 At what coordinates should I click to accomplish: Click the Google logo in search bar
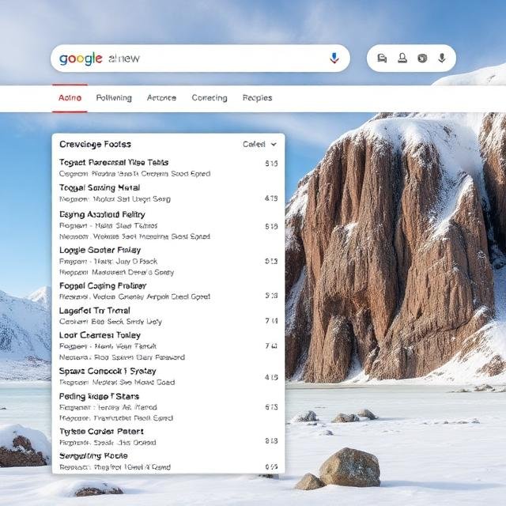(81, 59)
